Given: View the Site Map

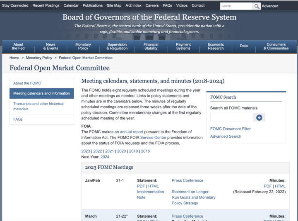Looking at the screenshot, I should pyautogui.click(x=114, y=5).
